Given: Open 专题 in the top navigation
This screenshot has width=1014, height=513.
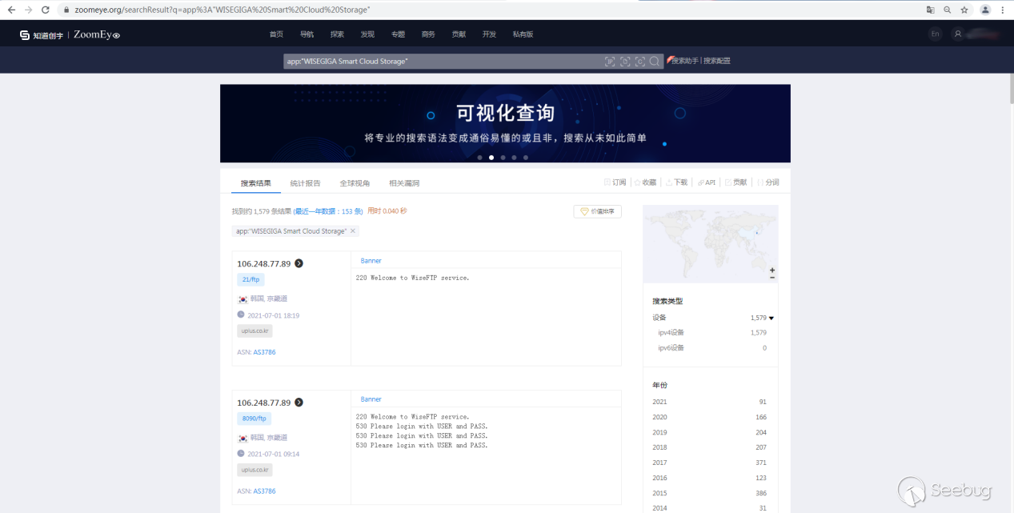Looking at the screenshot, I should click(x=398, y=34).
